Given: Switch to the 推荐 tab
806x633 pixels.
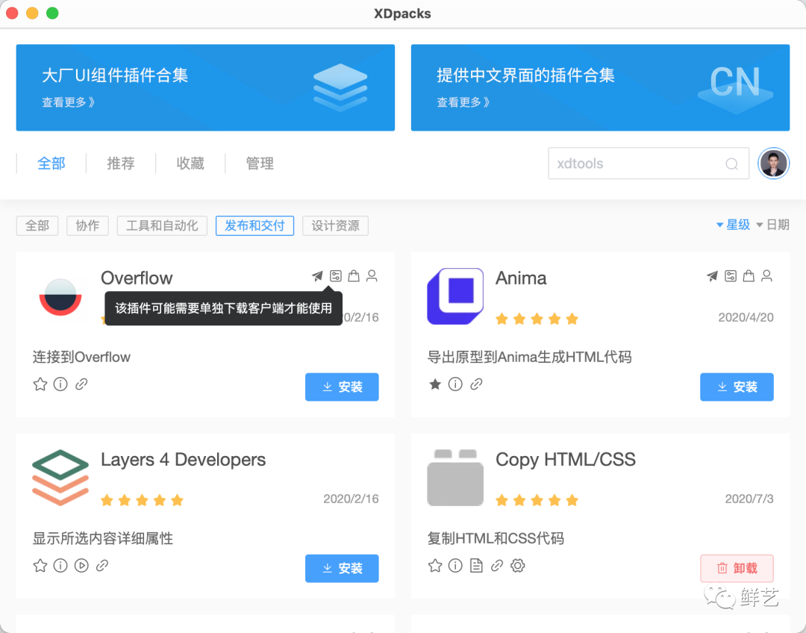Looking at the screenshot, I should 121,163.
